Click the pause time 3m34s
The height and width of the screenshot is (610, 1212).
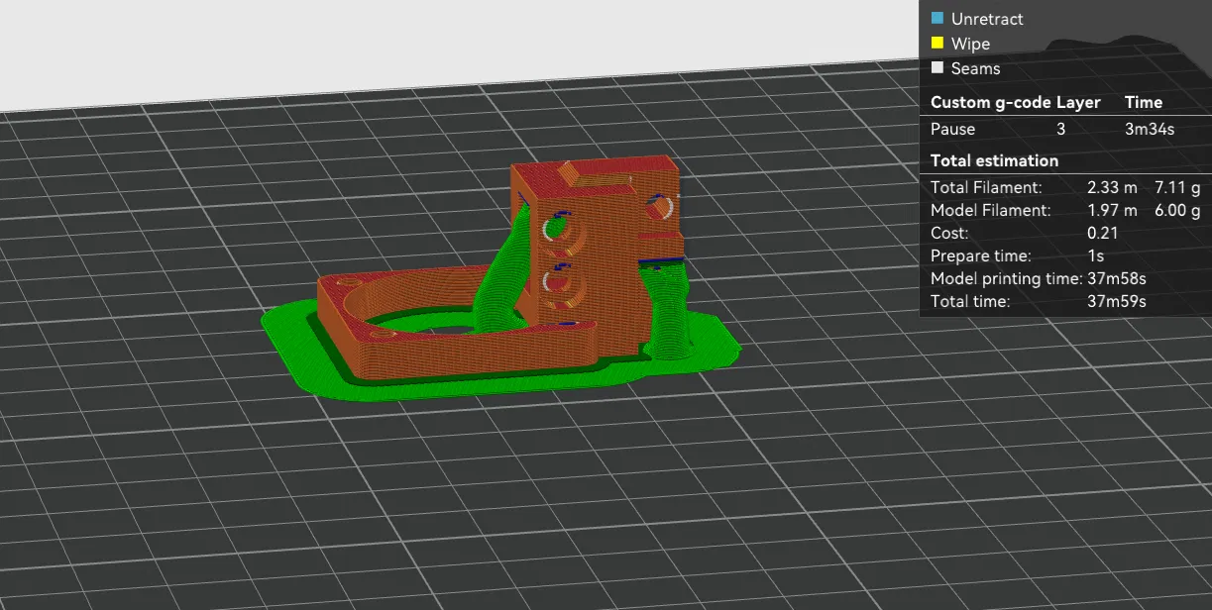coord(1150,129)
